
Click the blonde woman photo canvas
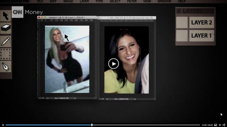click(x=67, y=59)
